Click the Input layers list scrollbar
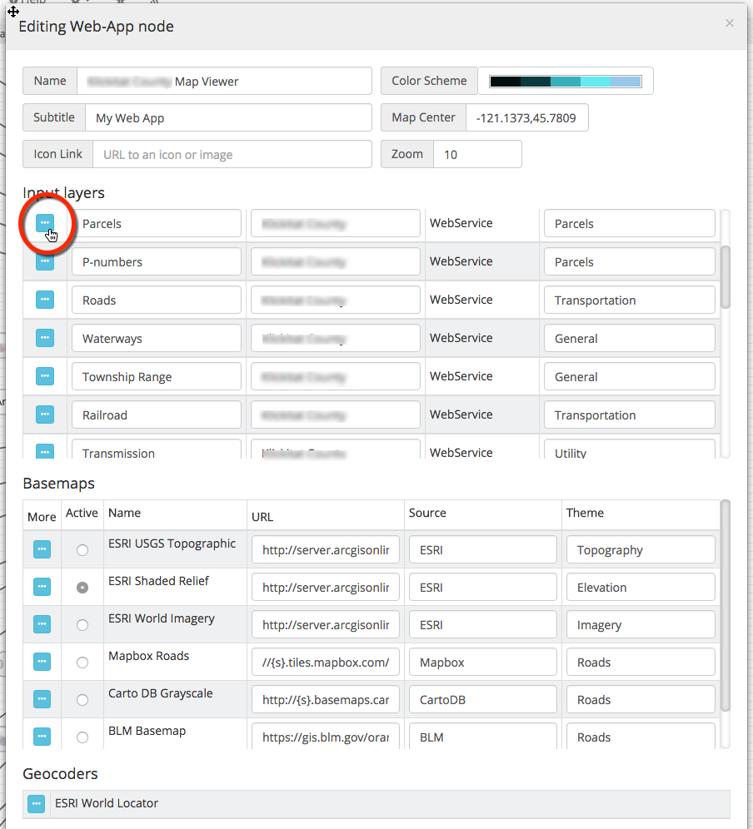 (725, 276)
